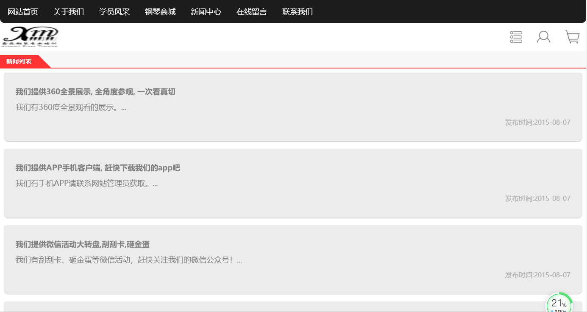Click the XM piano training logo

pos(30,37)
